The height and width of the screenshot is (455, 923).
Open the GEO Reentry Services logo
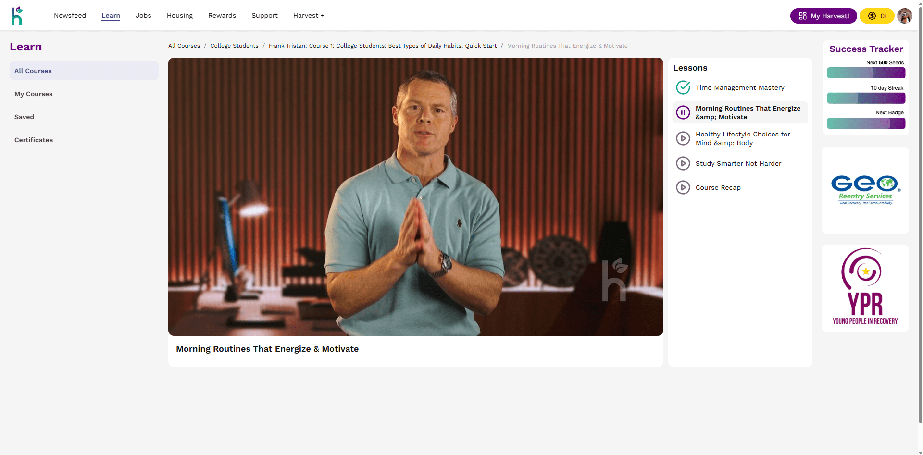[x=865, y=190]
